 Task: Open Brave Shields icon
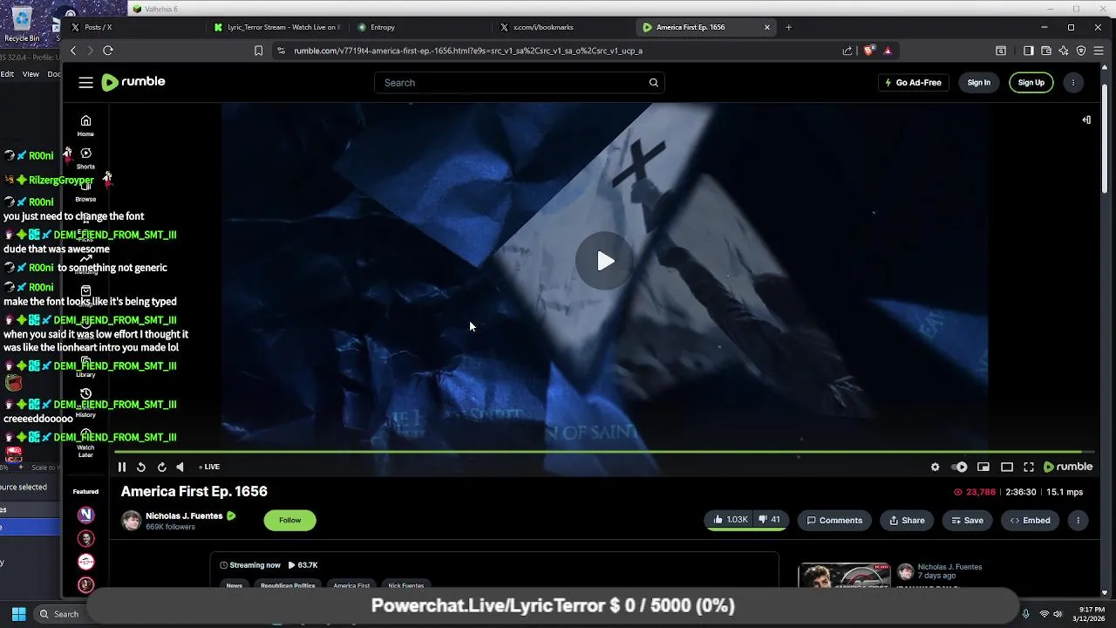(x=868, y=51)
